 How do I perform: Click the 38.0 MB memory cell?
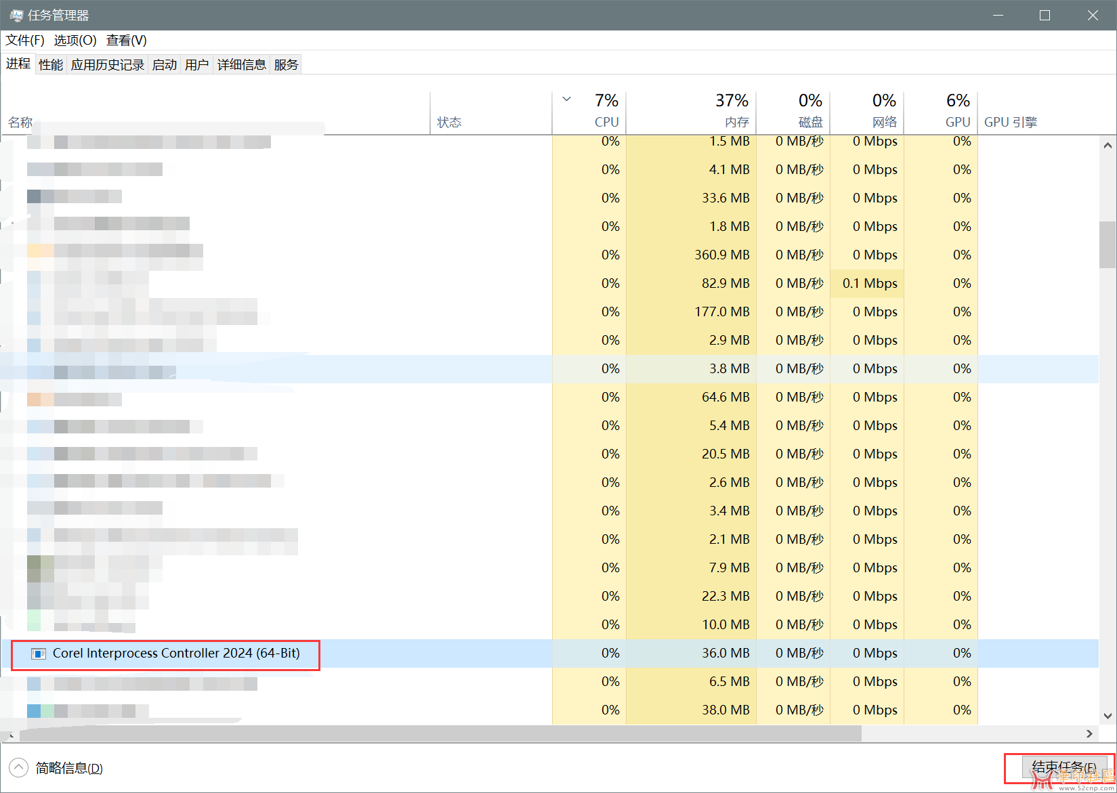691,710
